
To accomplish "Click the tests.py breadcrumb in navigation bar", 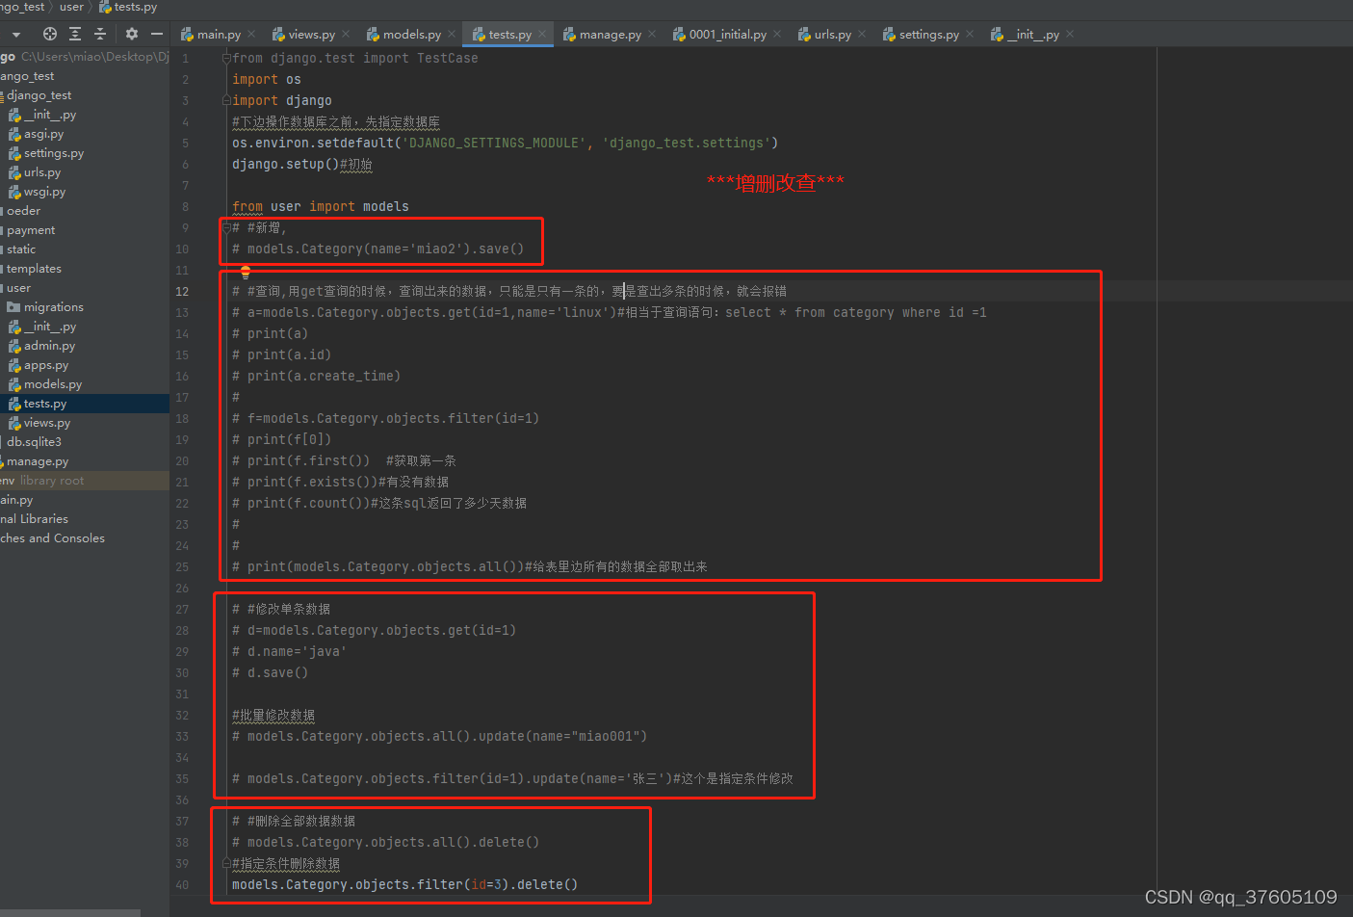I will point(128,7).
